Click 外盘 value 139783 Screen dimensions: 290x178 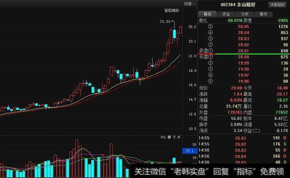pyautogui.click(x=235, y=112)
